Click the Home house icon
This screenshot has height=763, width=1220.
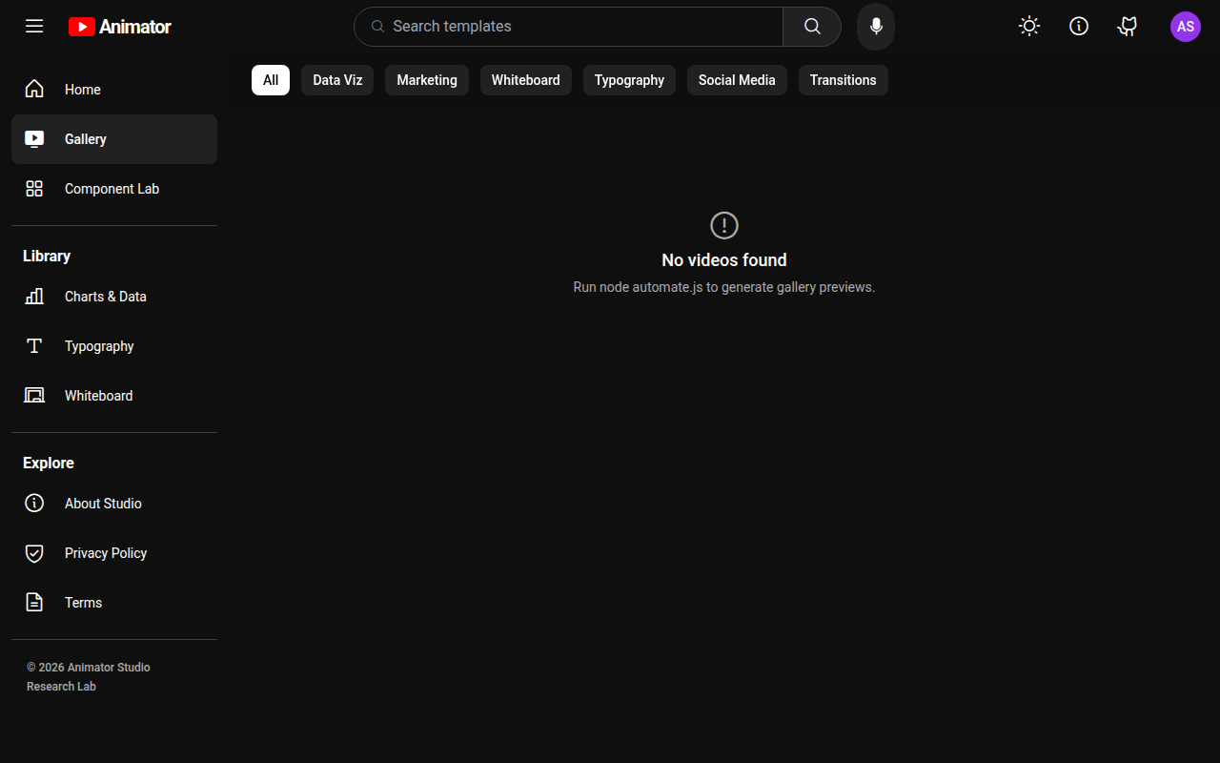[34, 89]
